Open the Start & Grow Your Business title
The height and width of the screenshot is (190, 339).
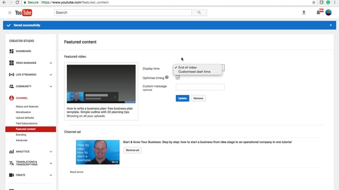(x=207, y=142)
